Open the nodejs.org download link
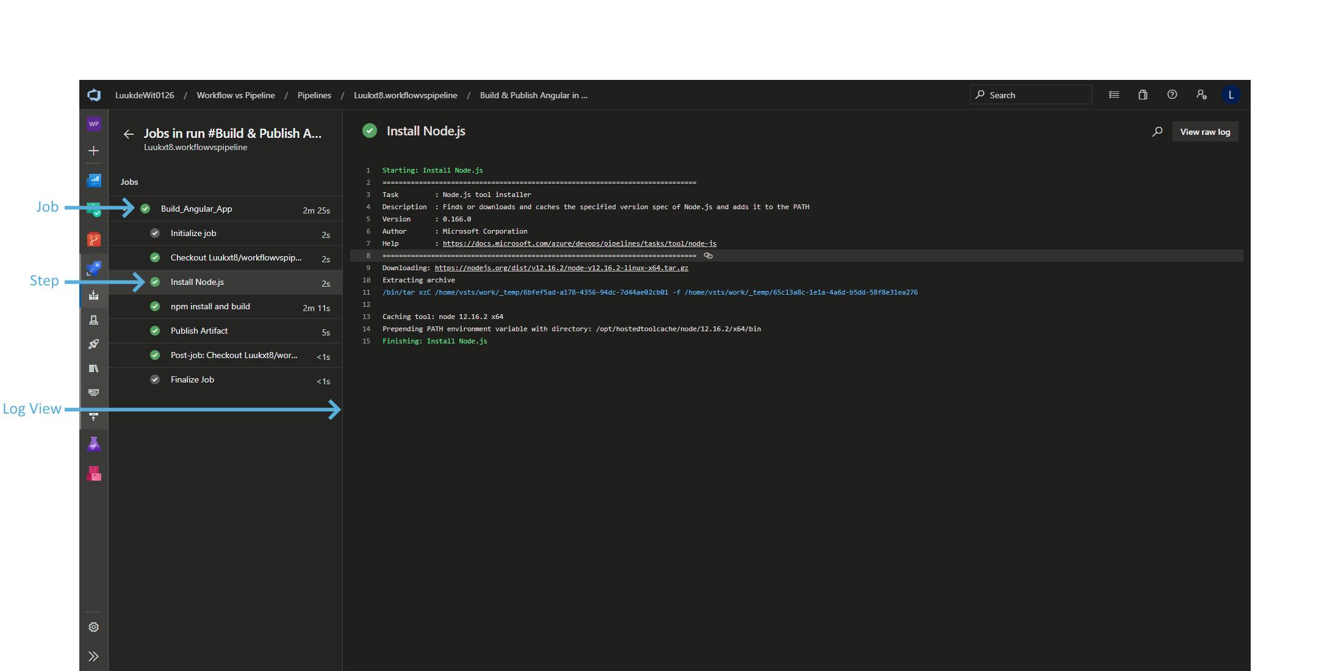This screenshot has height=671, width=1330. click(561, 268)
